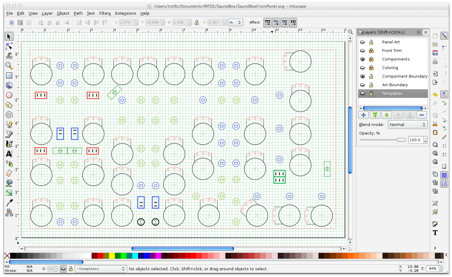This screenshot has width=452, height=277.
Task: Activate the Spiral tool
Action: [9, 115]
